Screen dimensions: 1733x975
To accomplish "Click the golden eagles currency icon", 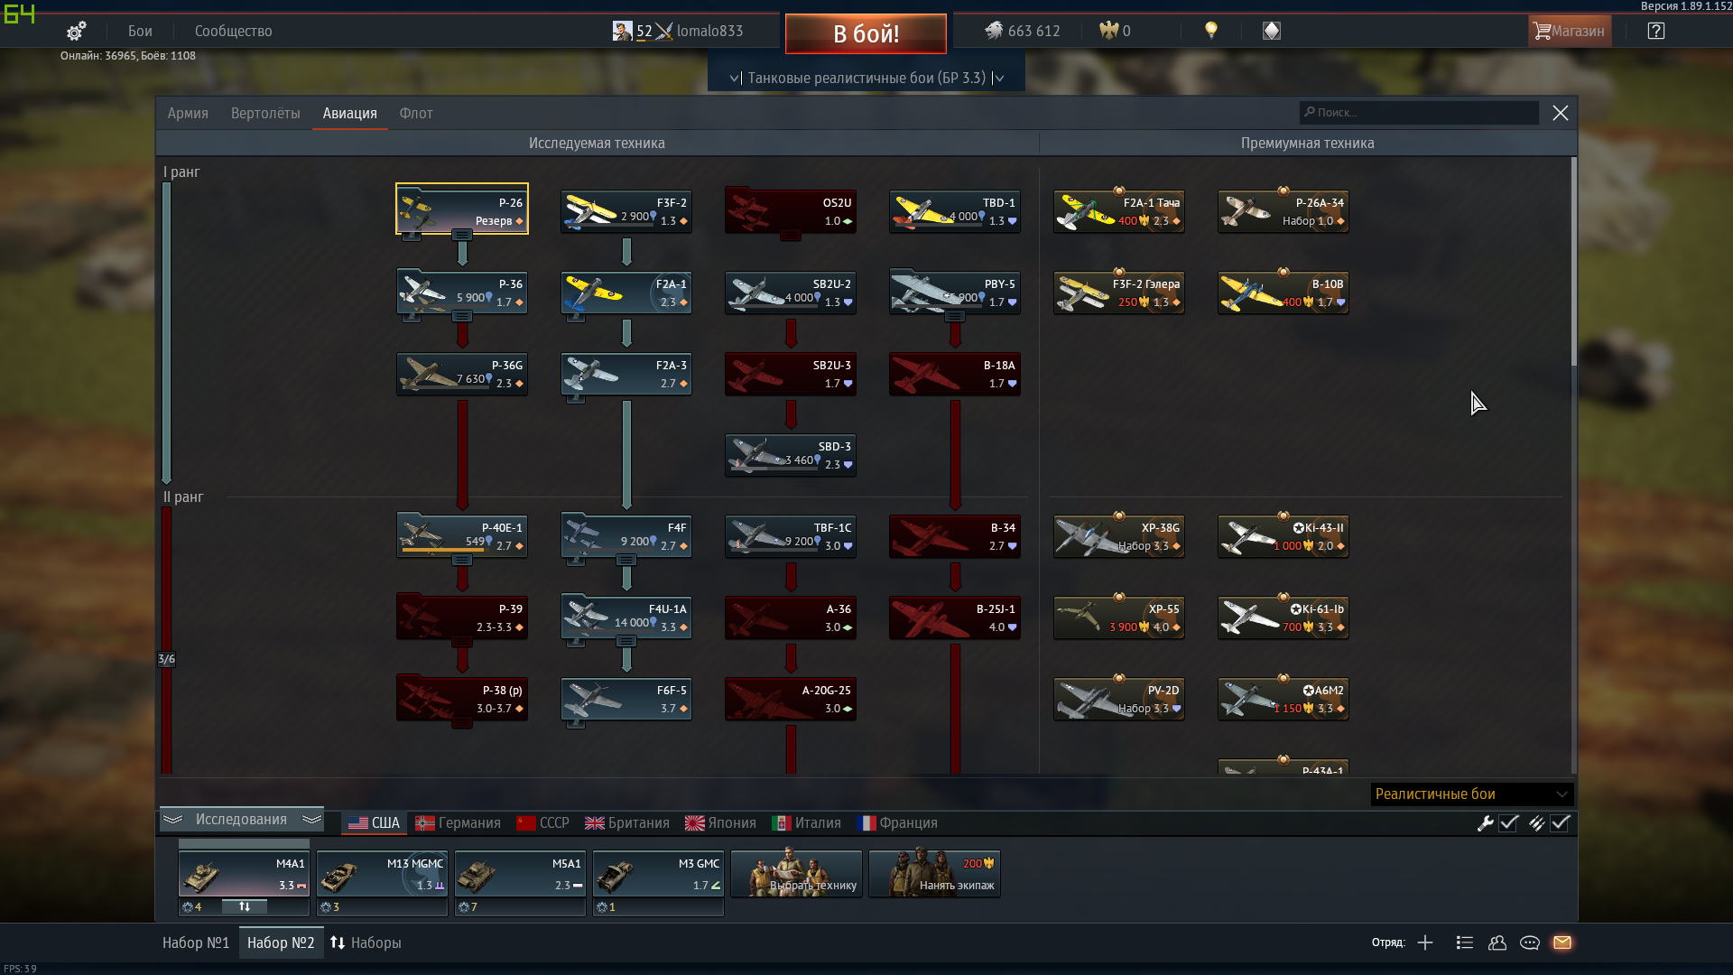I will (x=1108, y=31).
